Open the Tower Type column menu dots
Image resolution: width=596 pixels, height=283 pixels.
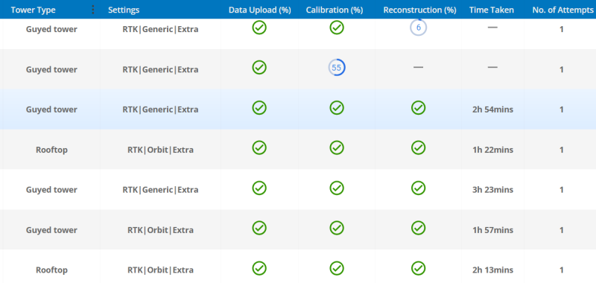click(94, 10)
